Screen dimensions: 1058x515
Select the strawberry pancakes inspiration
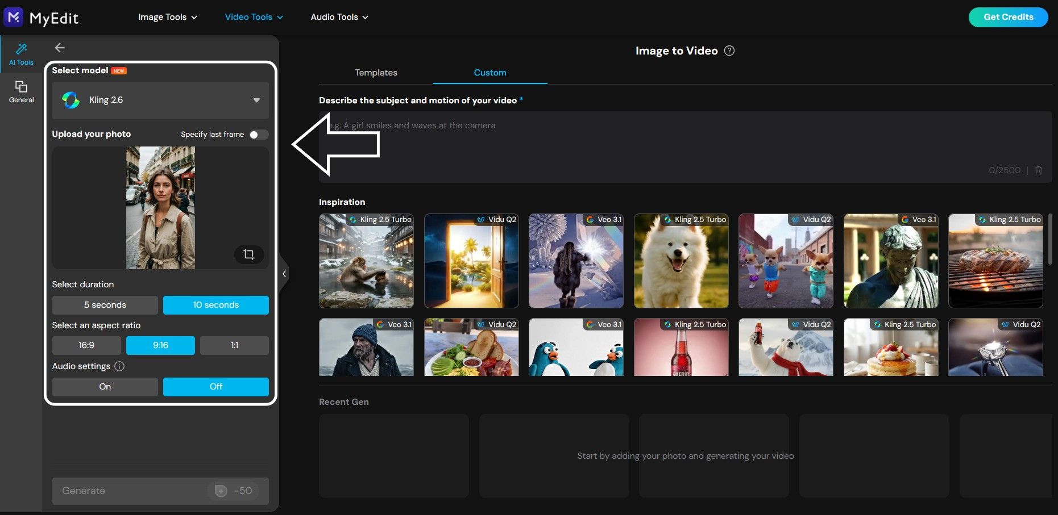click(891, 347)
